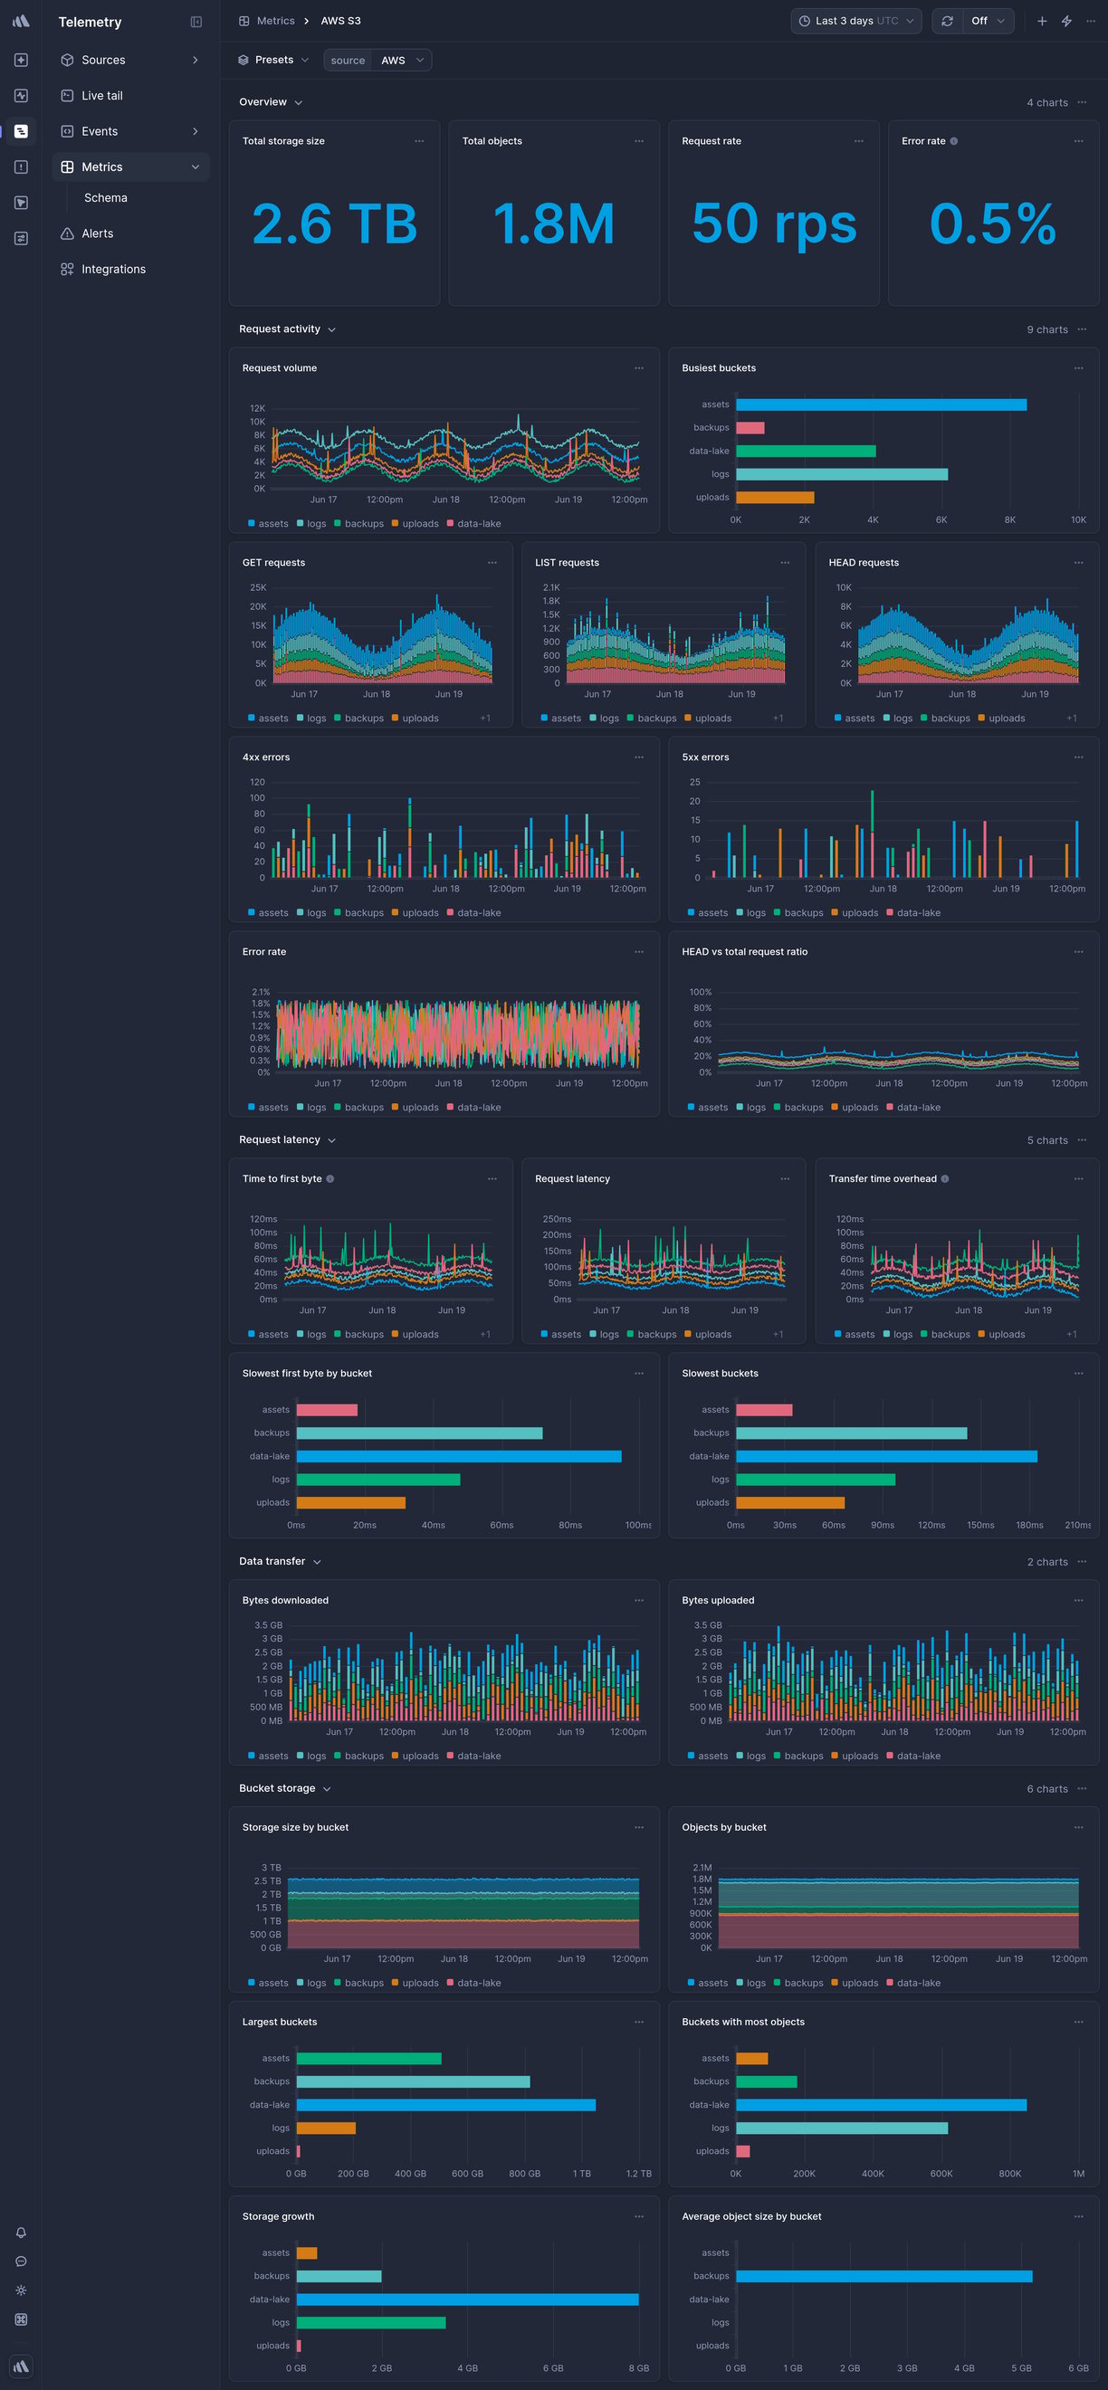Screen dimensions: 1108x2390
Task: Open Integrations in sidebar
Action: (x=131, y=269)
